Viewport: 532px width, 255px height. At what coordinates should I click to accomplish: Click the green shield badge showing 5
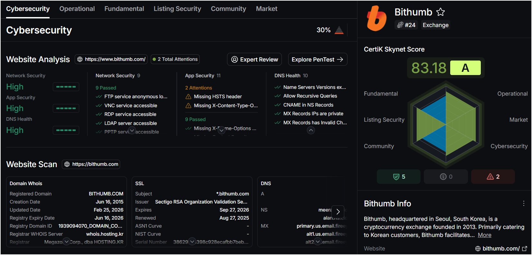[x=399, y=176]
